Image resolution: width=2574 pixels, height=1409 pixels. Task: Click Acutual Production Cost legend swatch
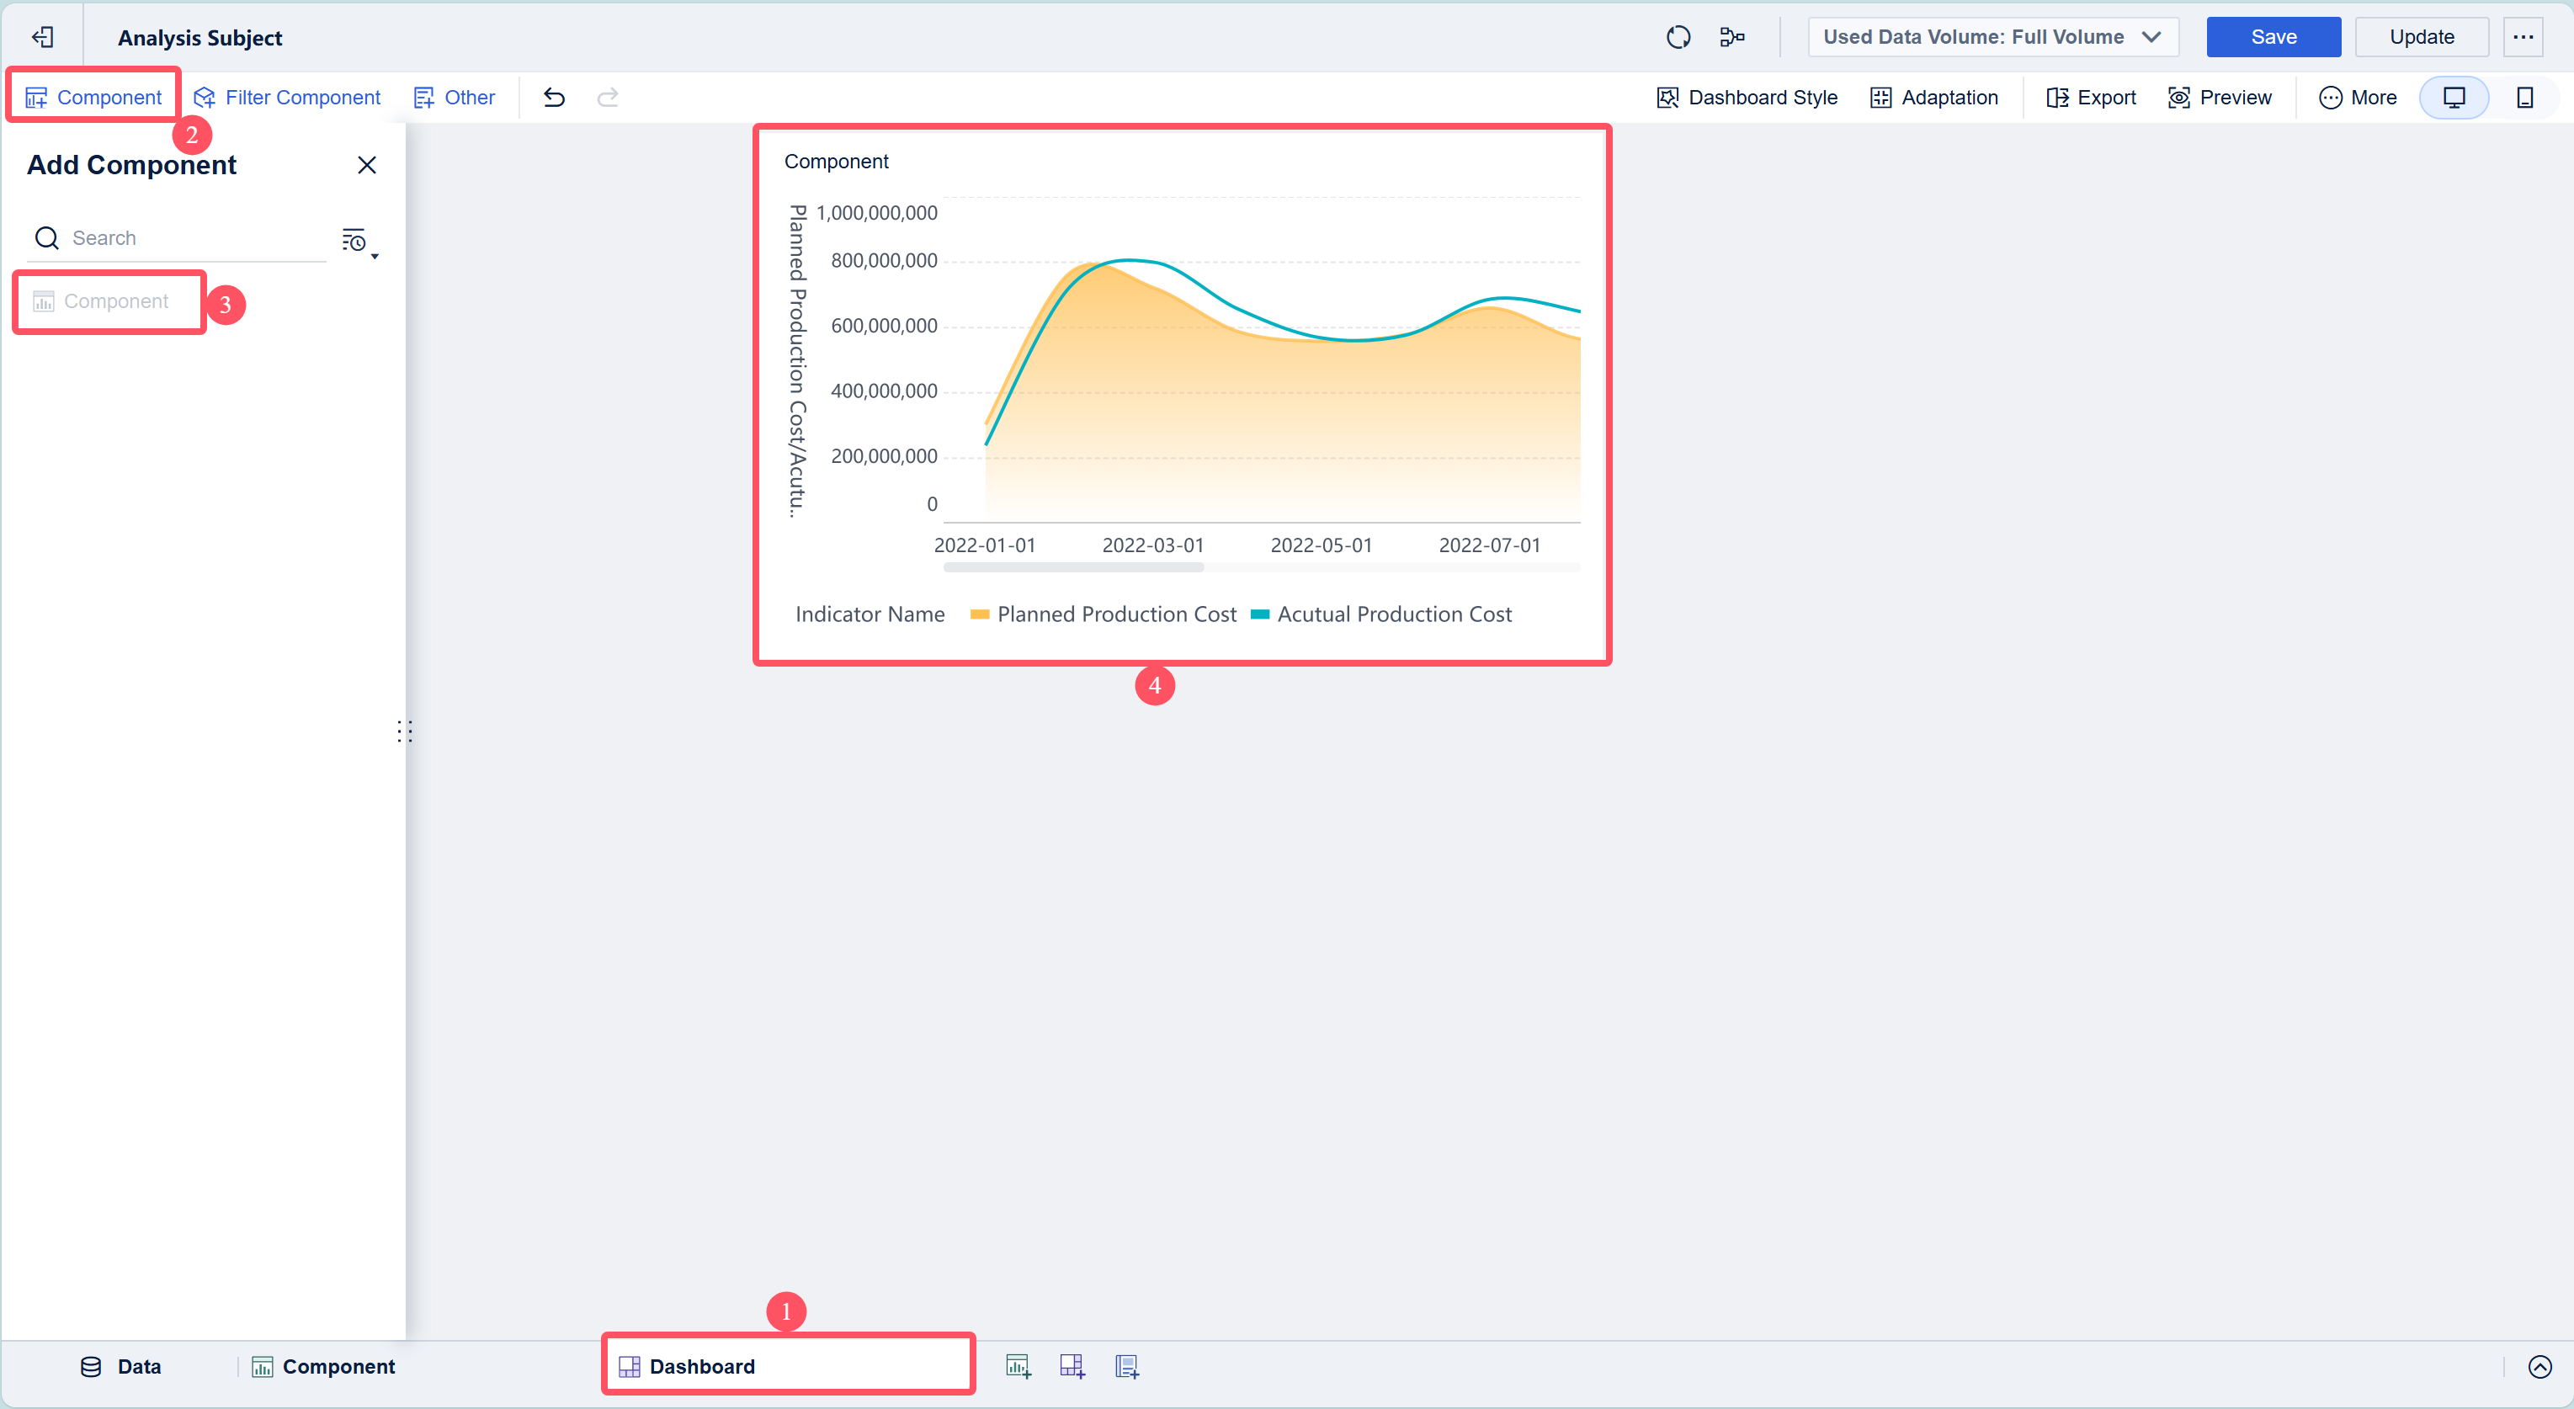tap(1260, 614)
